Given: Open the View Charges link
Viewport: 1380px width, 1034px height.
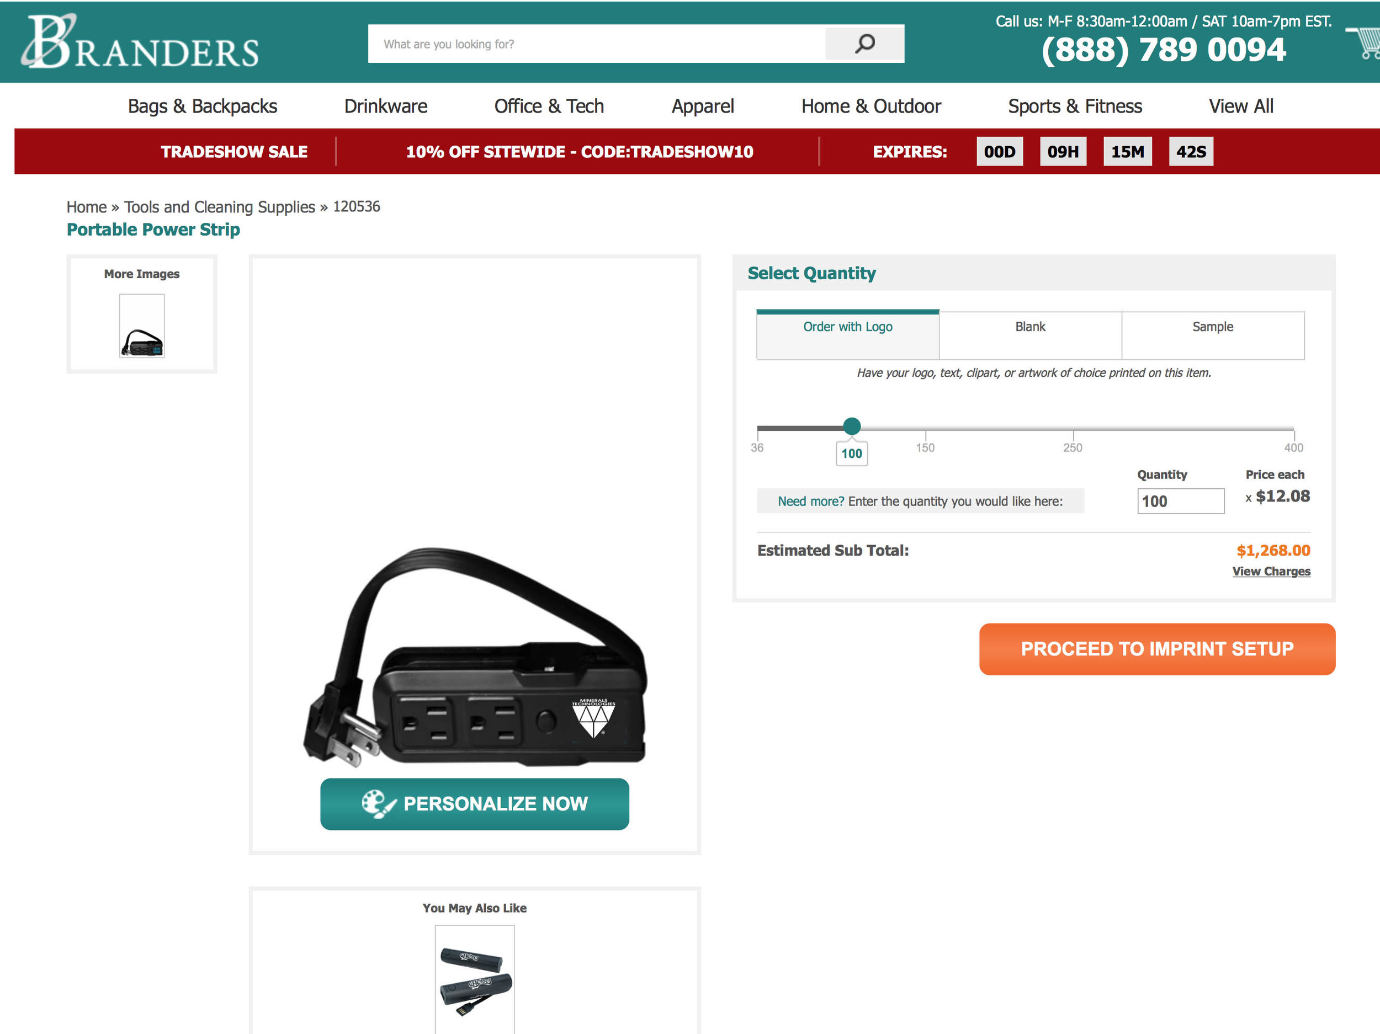Looking at the screenshot, I should (1271, 571).
